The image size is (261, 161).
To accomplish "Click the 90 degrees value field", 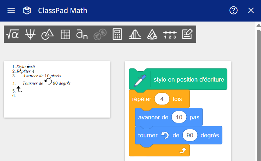I will 190,135.
